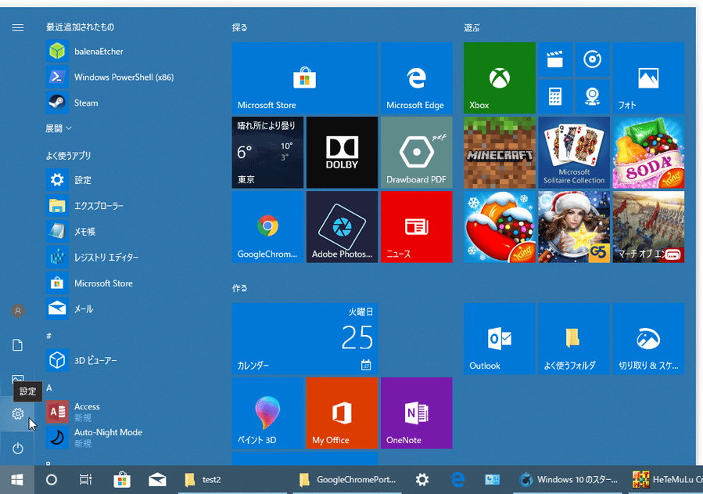This screenshot has width=703, height=494.
Task: Open the Drawboard PDF tile
Action: (417, 153)
